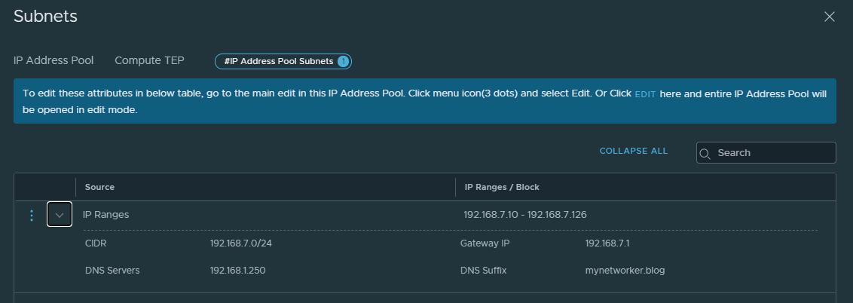The image size is (853, 303).
Task: Click the DNS Suffix value mynetworker.blog
Action: (x=625, y=271)
